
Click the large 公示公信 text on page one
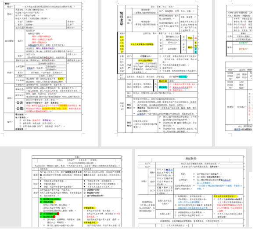pyautogui.click(x=19, y=105)
